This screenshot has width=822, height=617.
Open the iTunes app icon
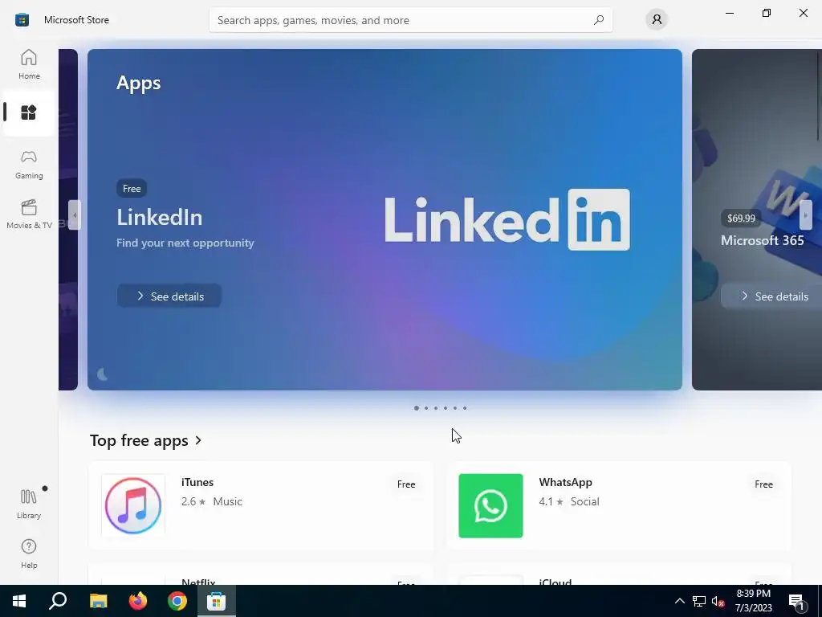click(133, 506)
